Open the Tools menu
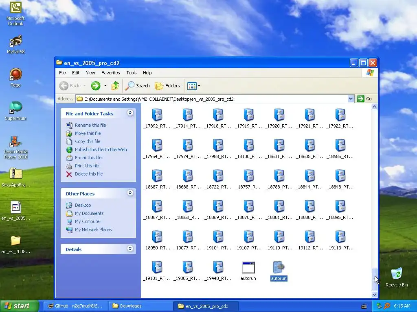 pyautogui.click(x=132, y=73)
